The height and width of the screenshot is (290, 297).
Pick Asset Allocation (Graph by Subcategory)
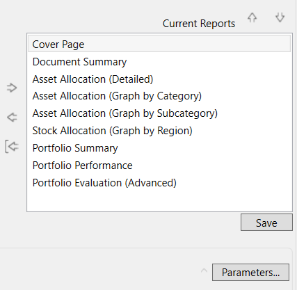pyautogui.click(x=159, y=113)
